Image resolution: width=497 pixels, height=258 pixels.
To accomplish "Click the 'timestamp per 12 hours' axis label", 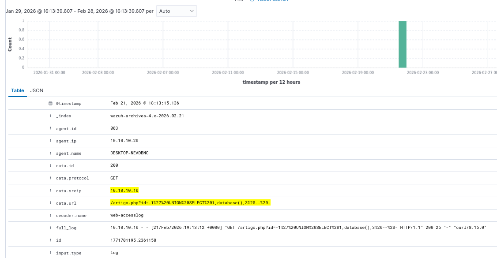I will (x=271, y=82).
